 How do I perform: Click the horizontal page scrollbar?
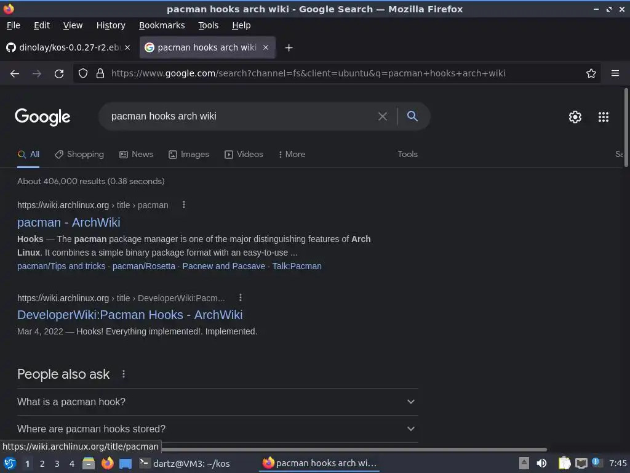coord(354,449)
